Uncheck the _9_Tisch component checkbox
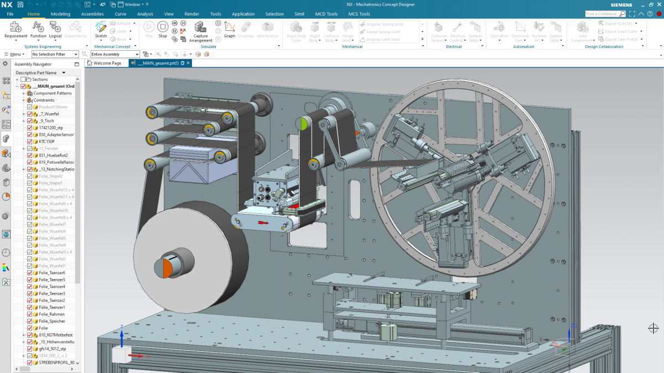This screenshot has width=664, height=373. [30, 121]
